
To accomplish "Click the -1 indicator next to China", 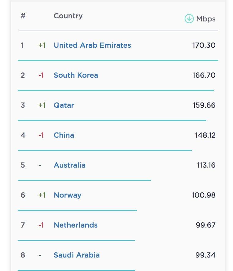I will (x=40, y=135).
